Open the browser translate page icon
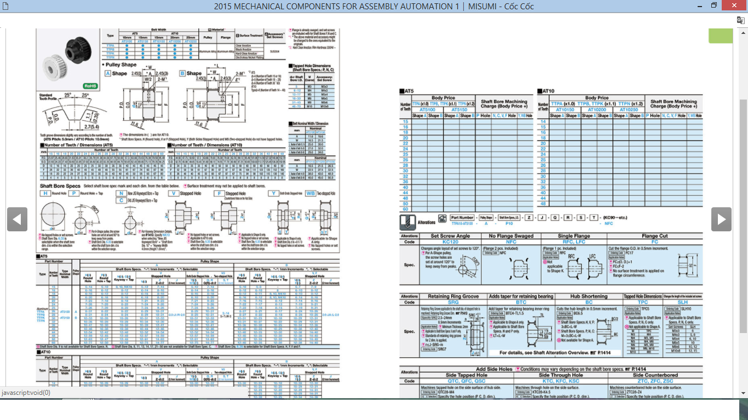Screen dimensions: 748x420 [741, 20]
